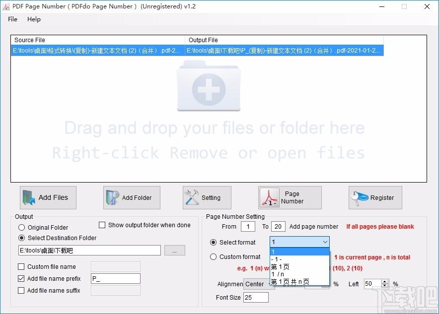This screenshot has height=314, width=439.
Task: Pick the '第 1 页' format option
Action: pyautogui.click(x=299, y=267)
